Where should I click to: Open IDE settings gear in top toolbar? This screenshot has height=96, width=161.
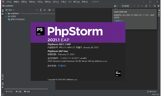coord(159,6)
